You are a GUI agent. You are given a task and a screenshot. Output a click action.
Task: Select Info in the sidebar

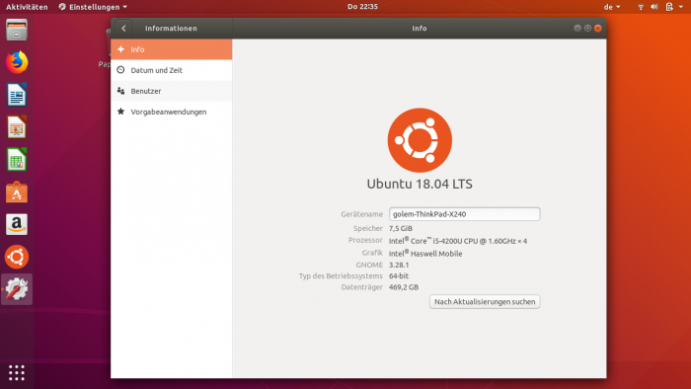coord(172,49)
